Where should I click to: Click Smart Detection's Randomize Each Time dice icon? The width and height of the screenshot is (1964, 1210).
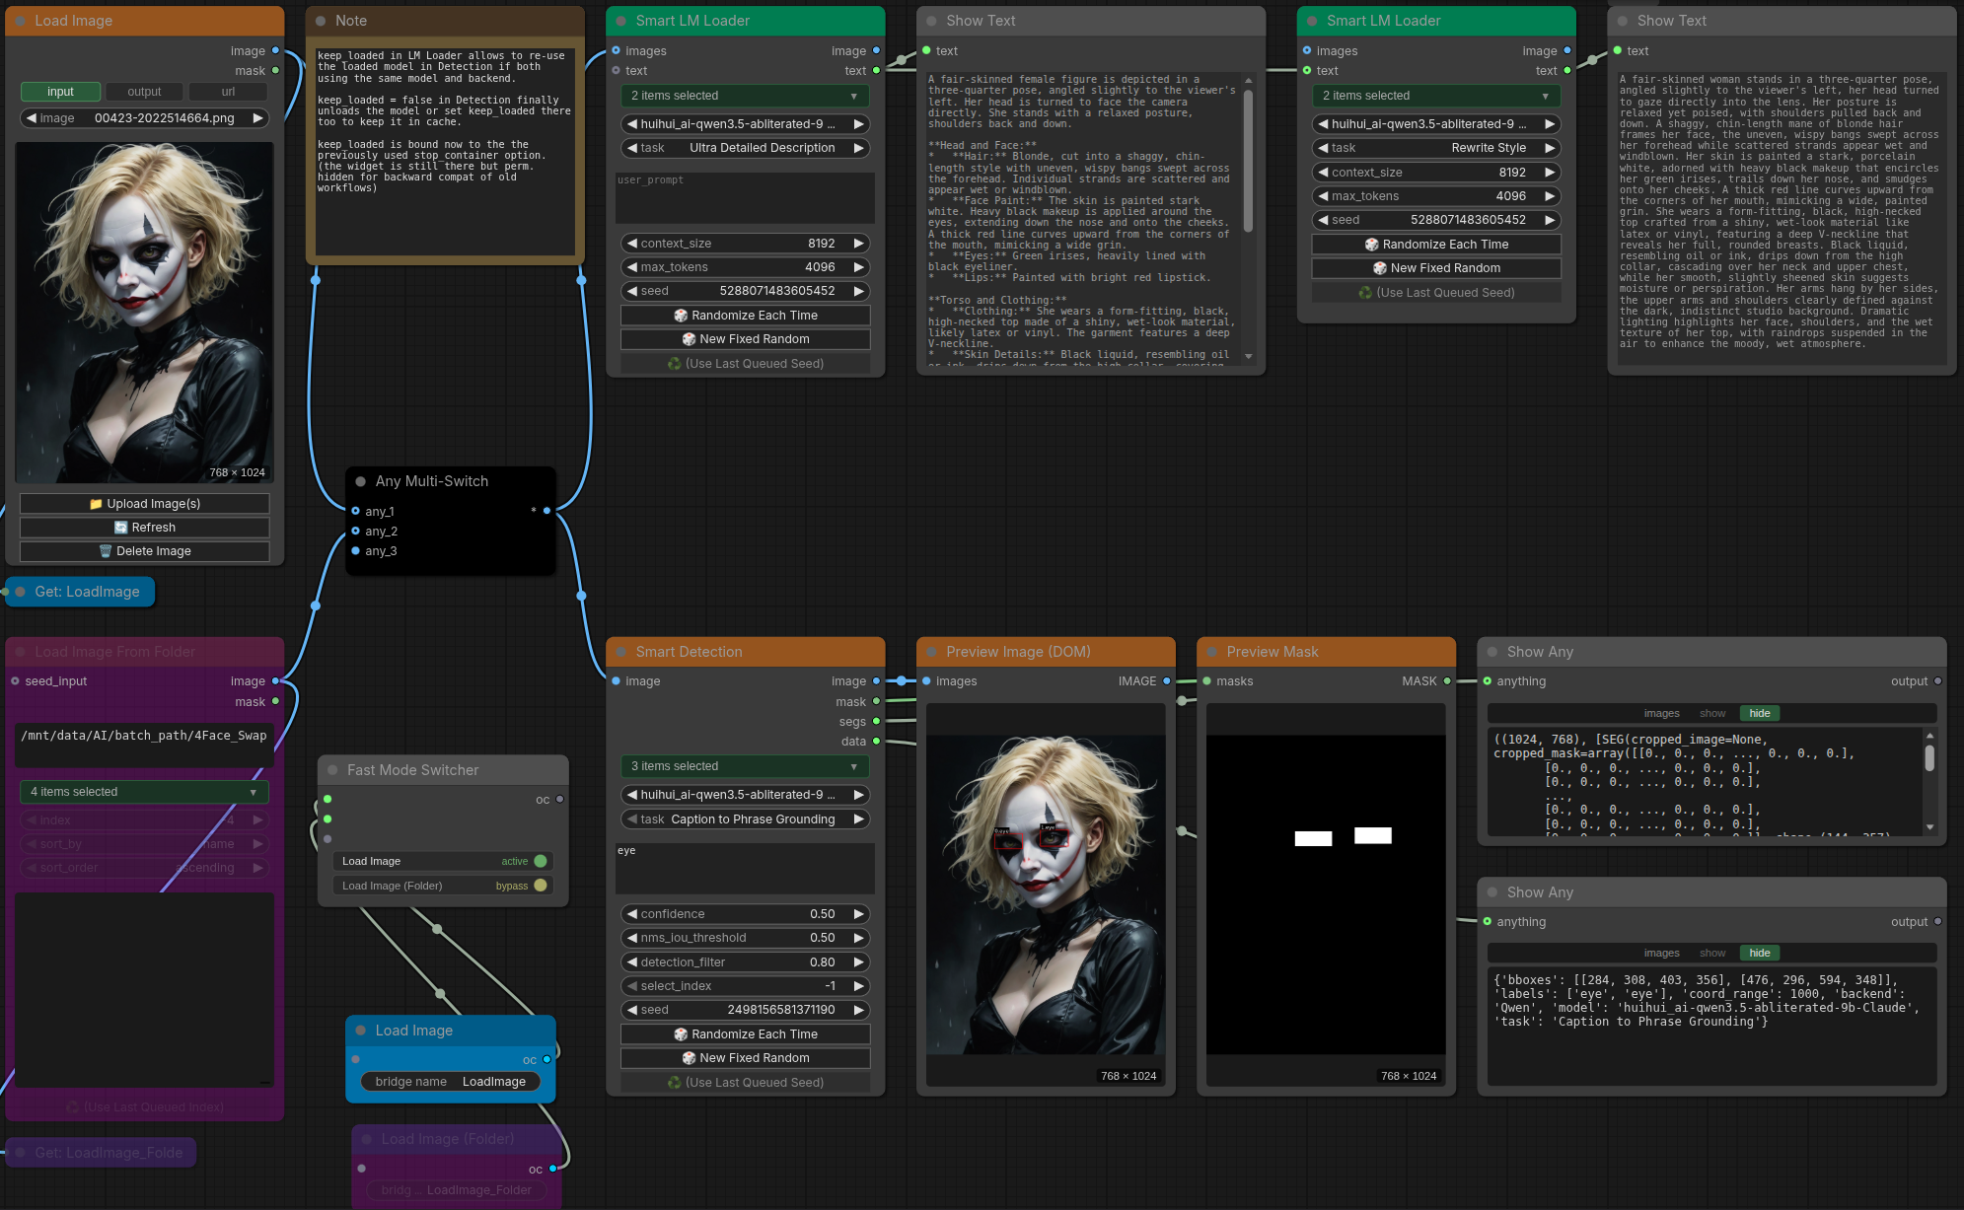click(x=681, y=1034)
